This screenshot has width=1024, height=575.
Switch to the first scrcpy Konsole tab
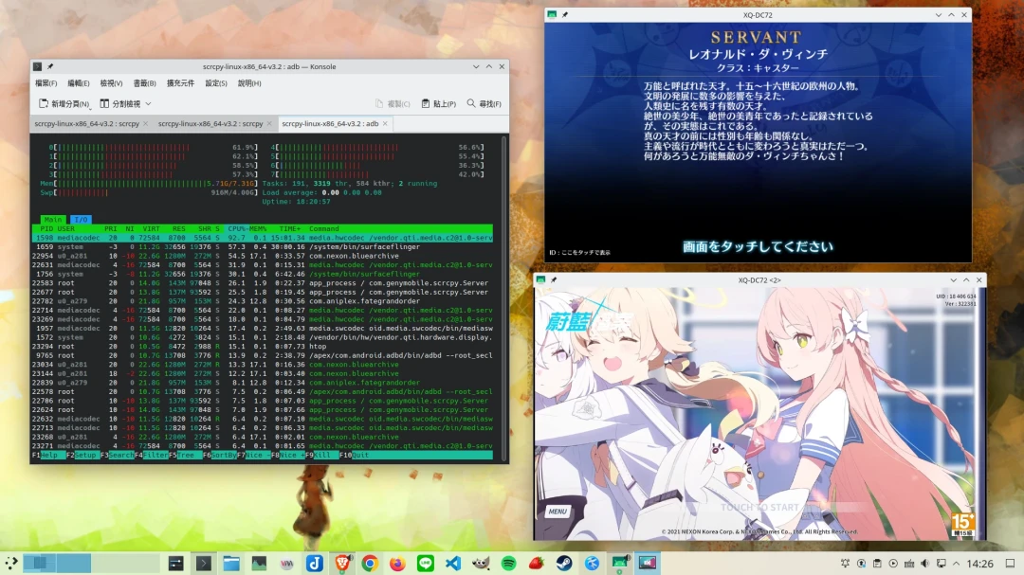pos(87,123)
